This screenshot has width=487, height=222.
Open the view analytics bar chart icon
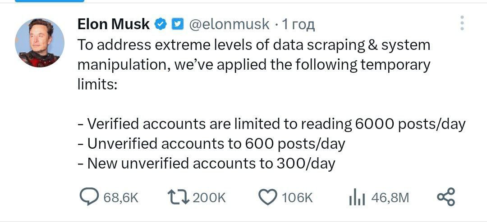(x=357, y=197)
